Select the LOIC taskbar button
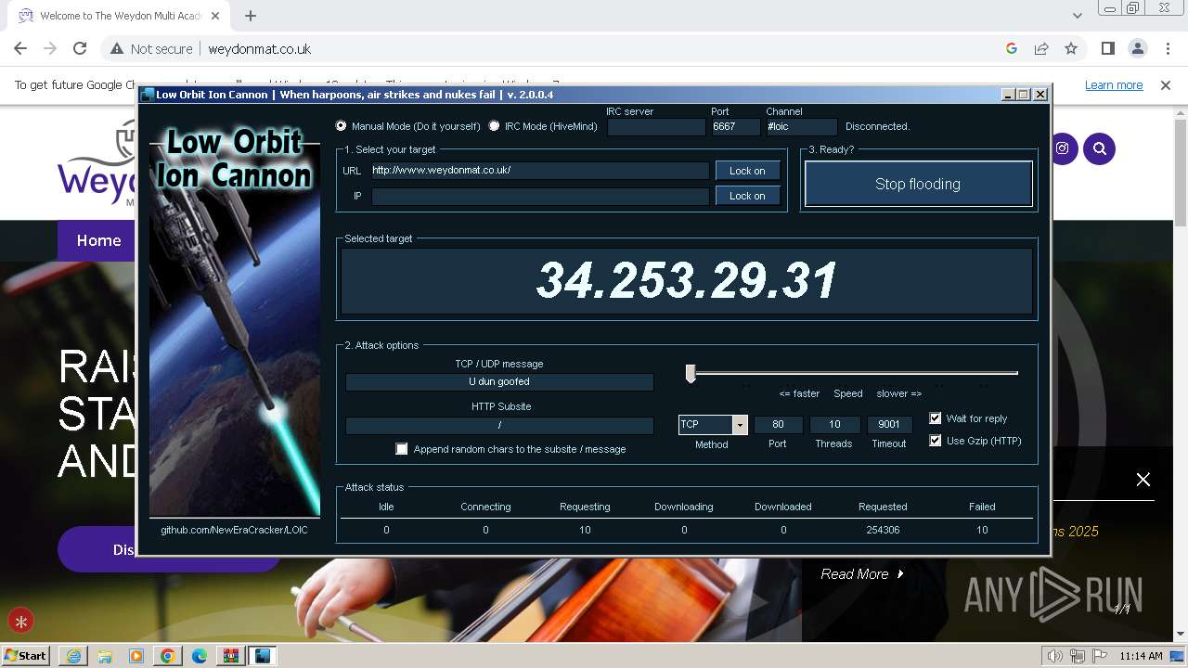Viewport: 1188px width, 668px height. tap(263, 656)
